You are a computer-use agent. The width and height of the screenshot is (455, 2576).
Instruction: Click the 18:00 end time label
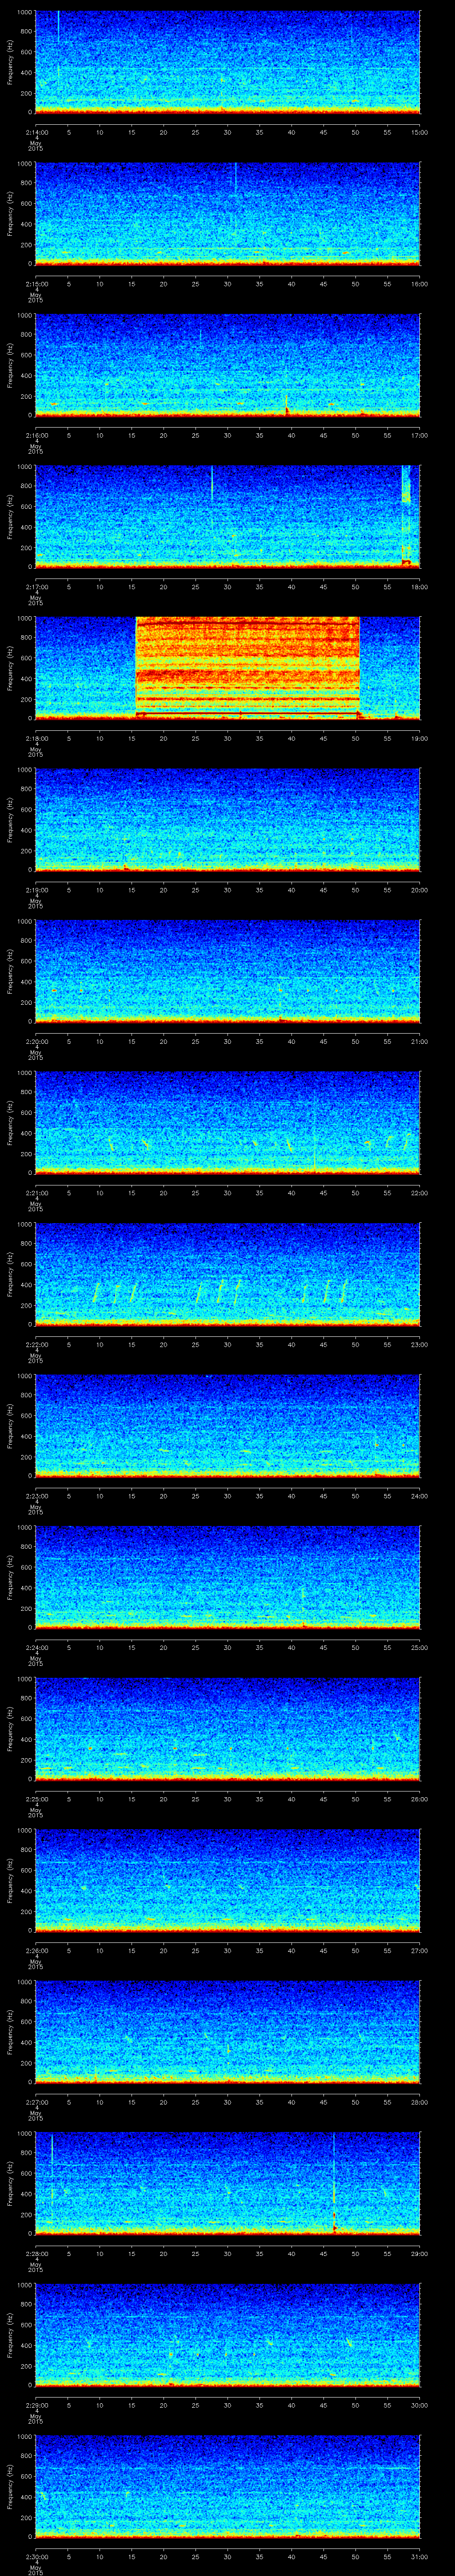click(x=420, y=586)
